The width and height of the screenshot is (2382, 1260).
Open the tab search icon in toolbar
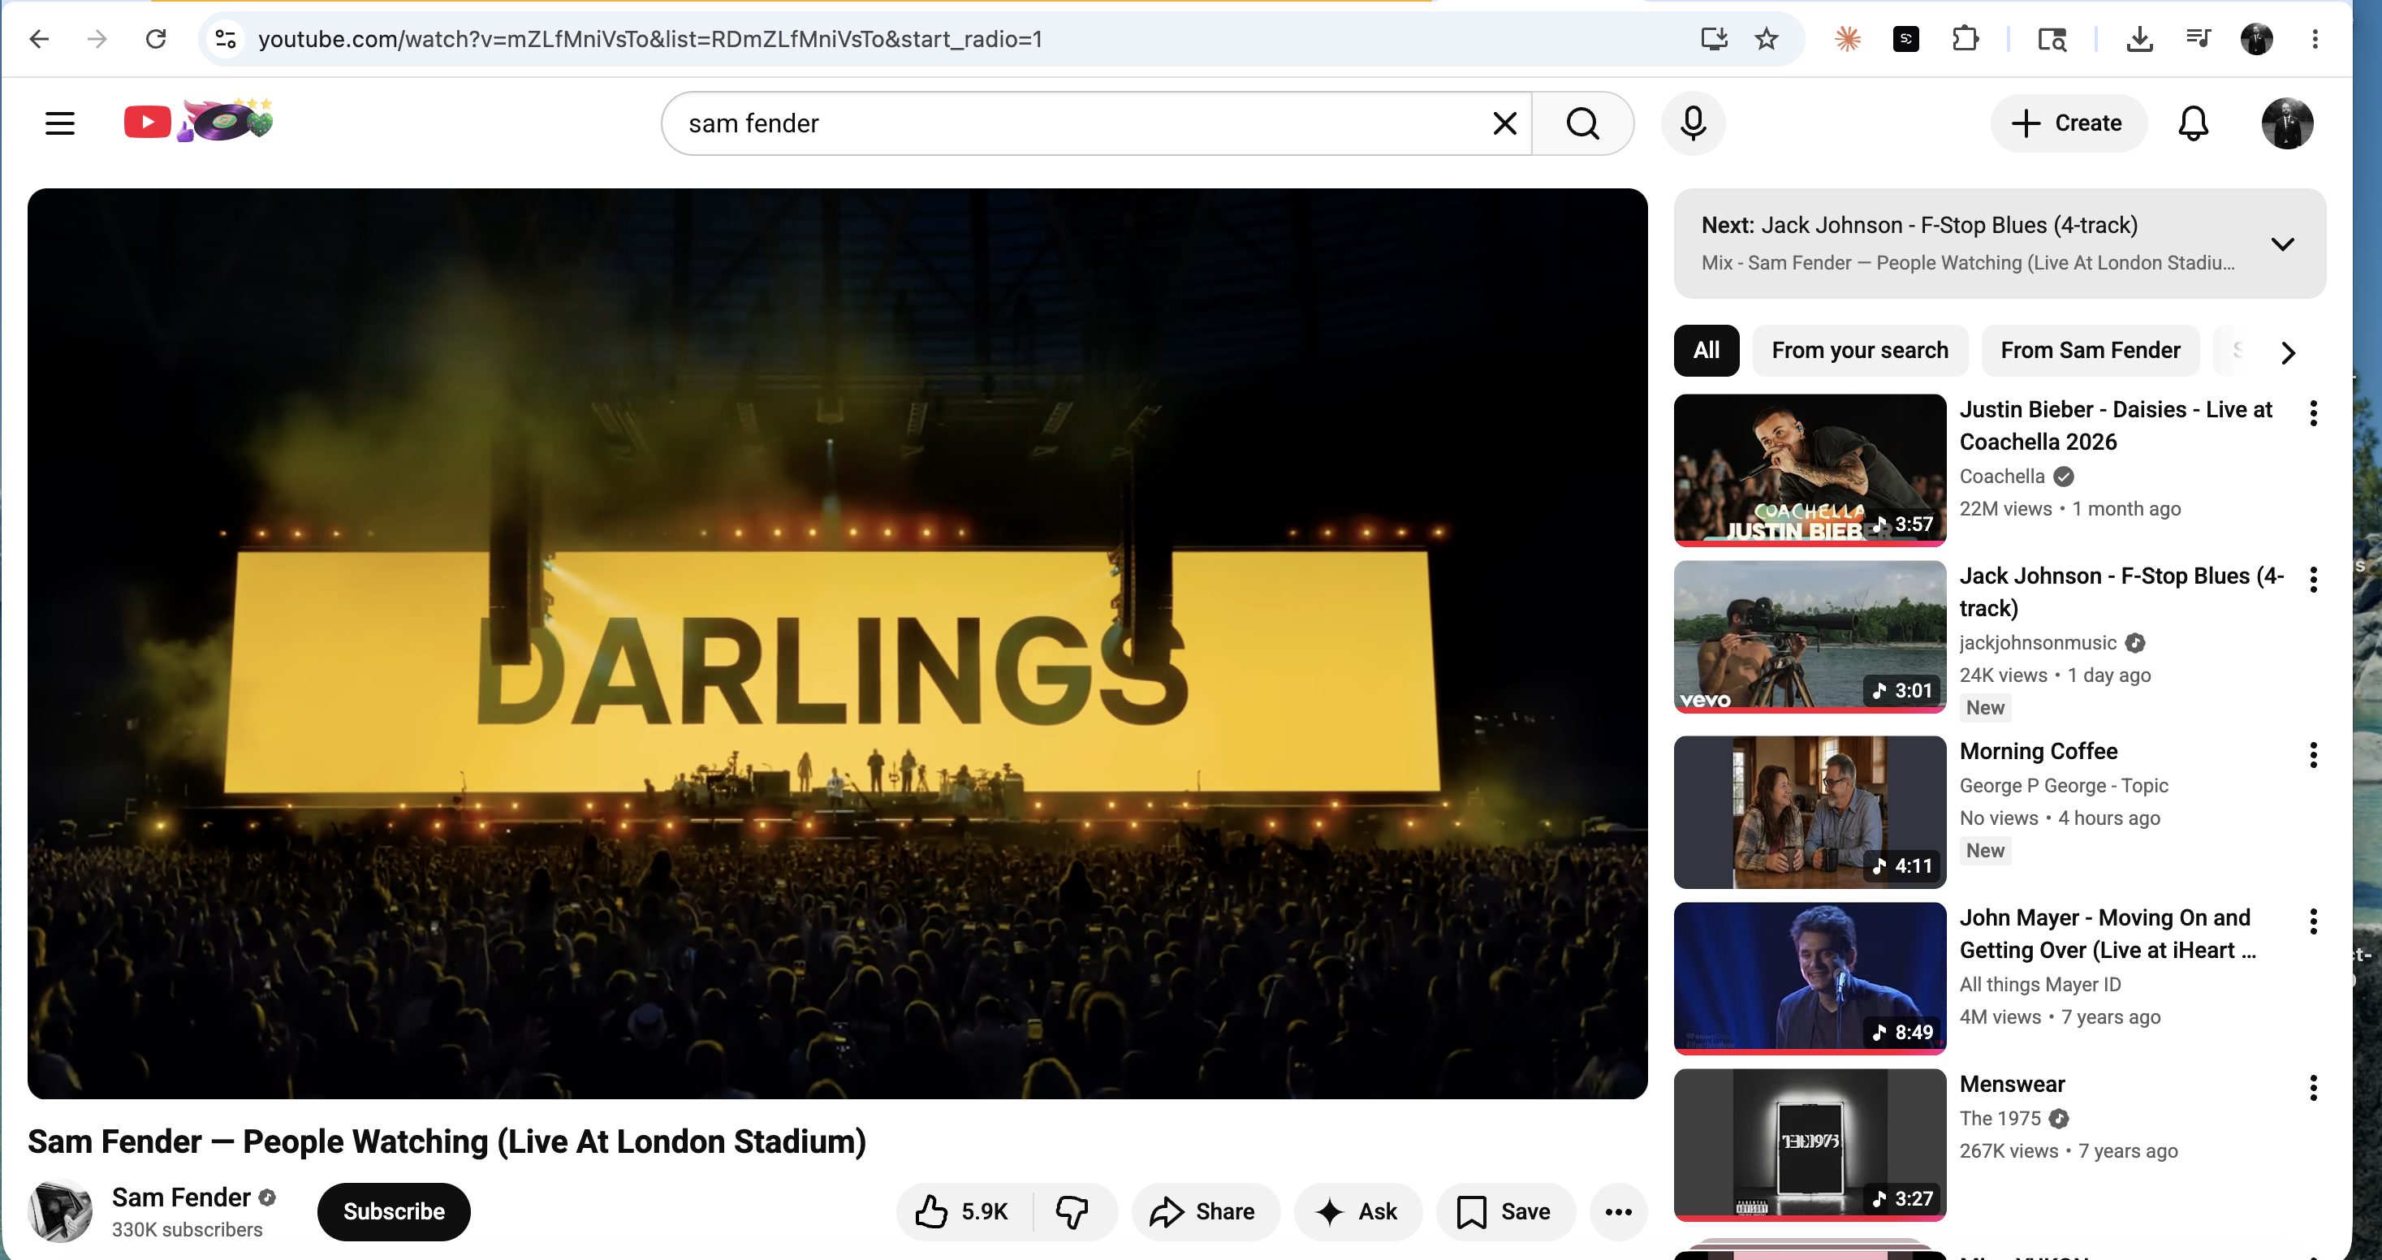[2052, 39]
